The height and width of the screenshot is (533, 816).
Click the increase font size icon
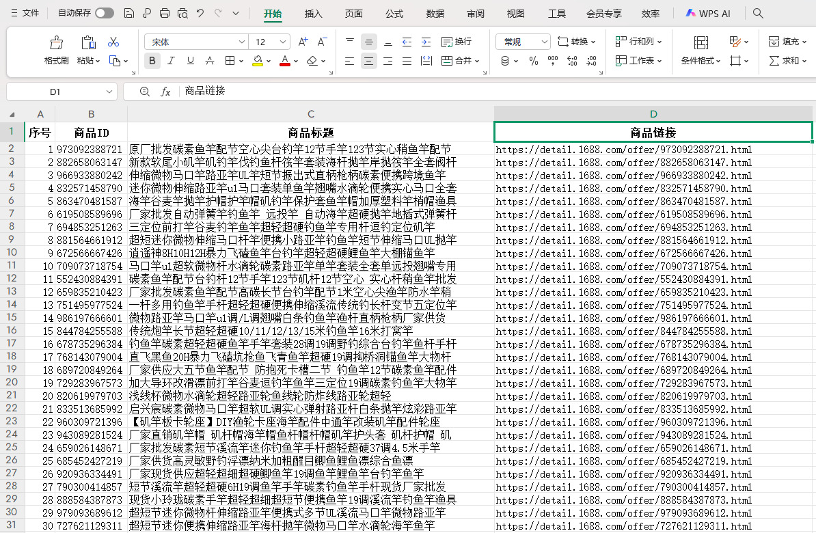tap(303, 42)
